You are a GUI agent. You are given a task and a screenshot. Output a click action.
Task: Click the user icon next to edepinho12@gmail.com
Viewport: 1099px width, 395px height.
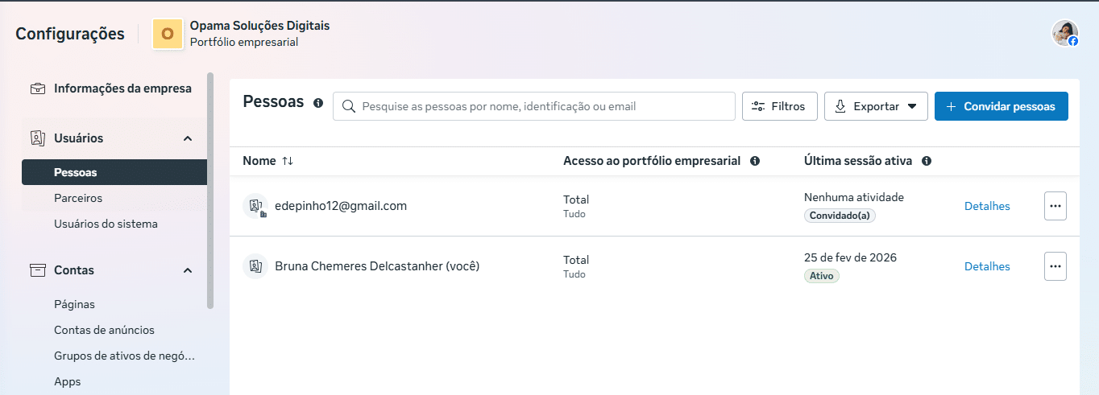(x=255, y=206)
